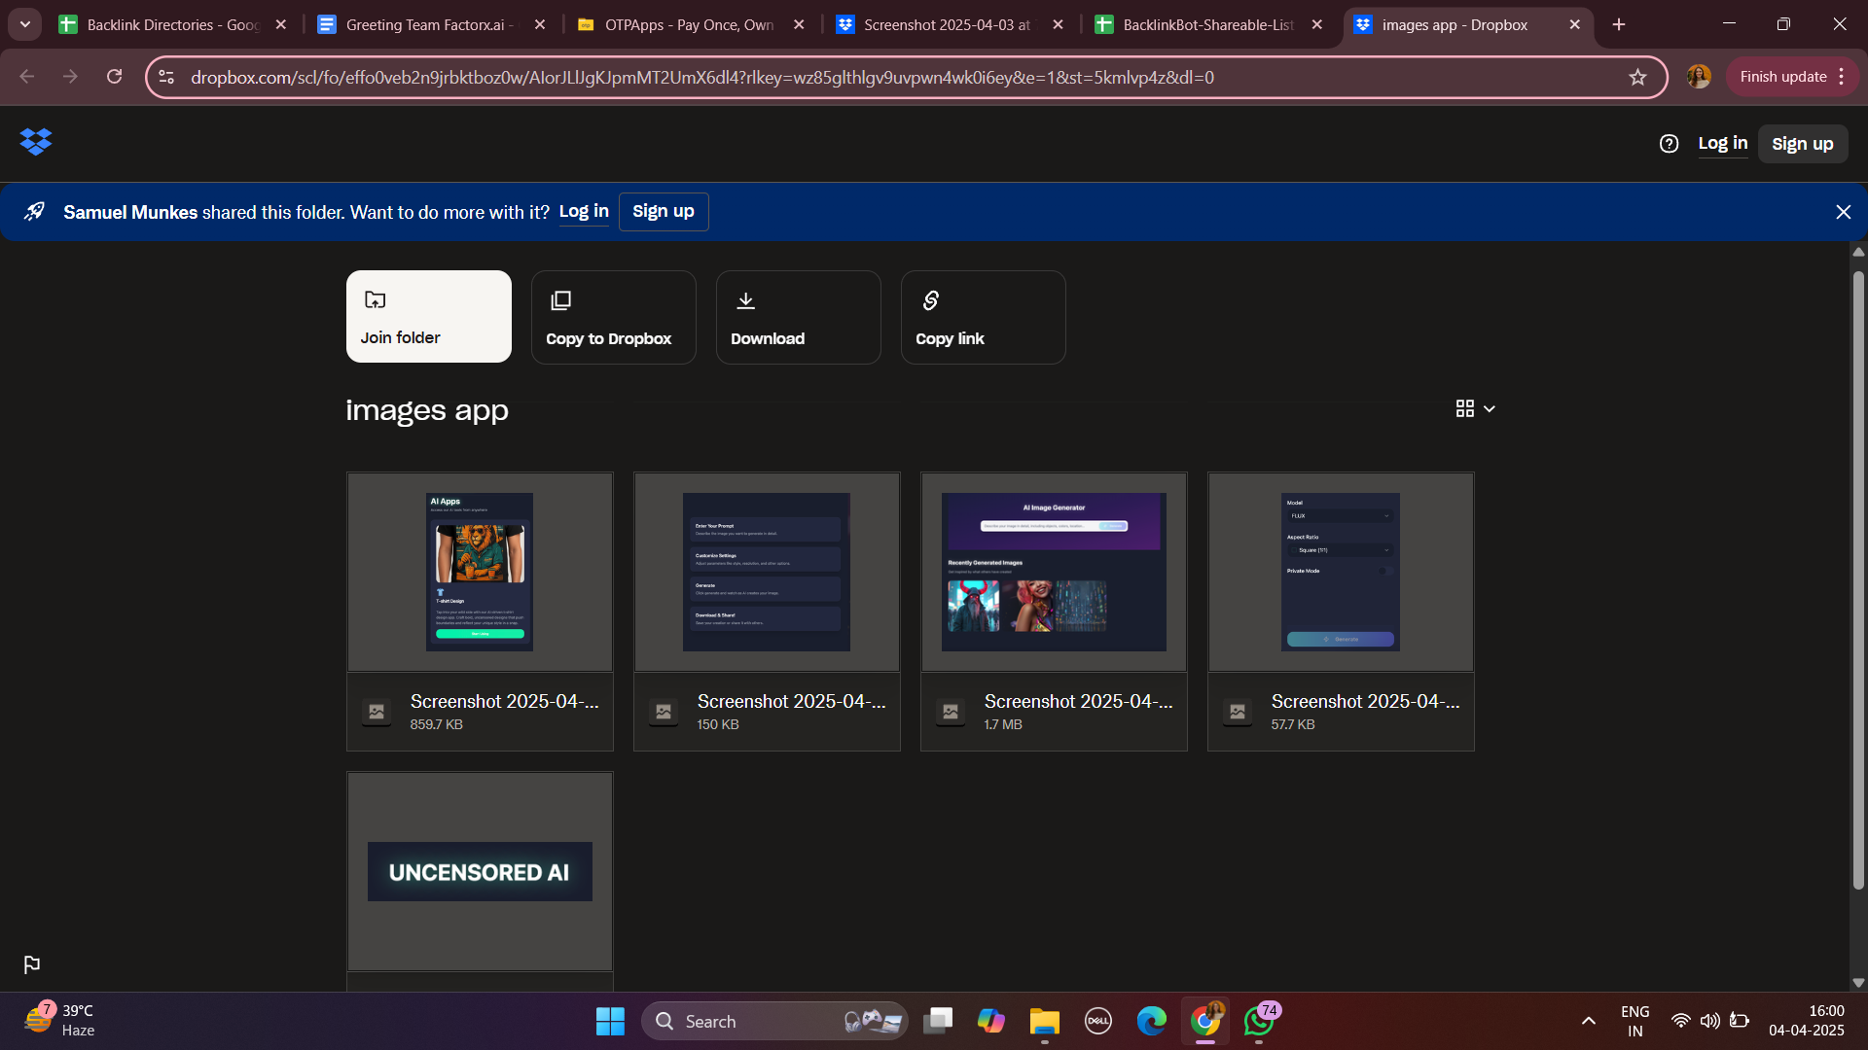Click Log in link in header
Screen dimensions: 1868x1050
coord(1723,144)
